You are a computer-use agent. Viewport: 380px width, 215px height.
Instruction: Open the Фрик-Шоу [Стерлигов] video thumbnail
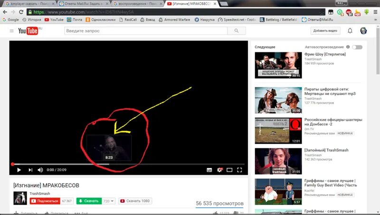pyautogui.click(x=278, y=65)
